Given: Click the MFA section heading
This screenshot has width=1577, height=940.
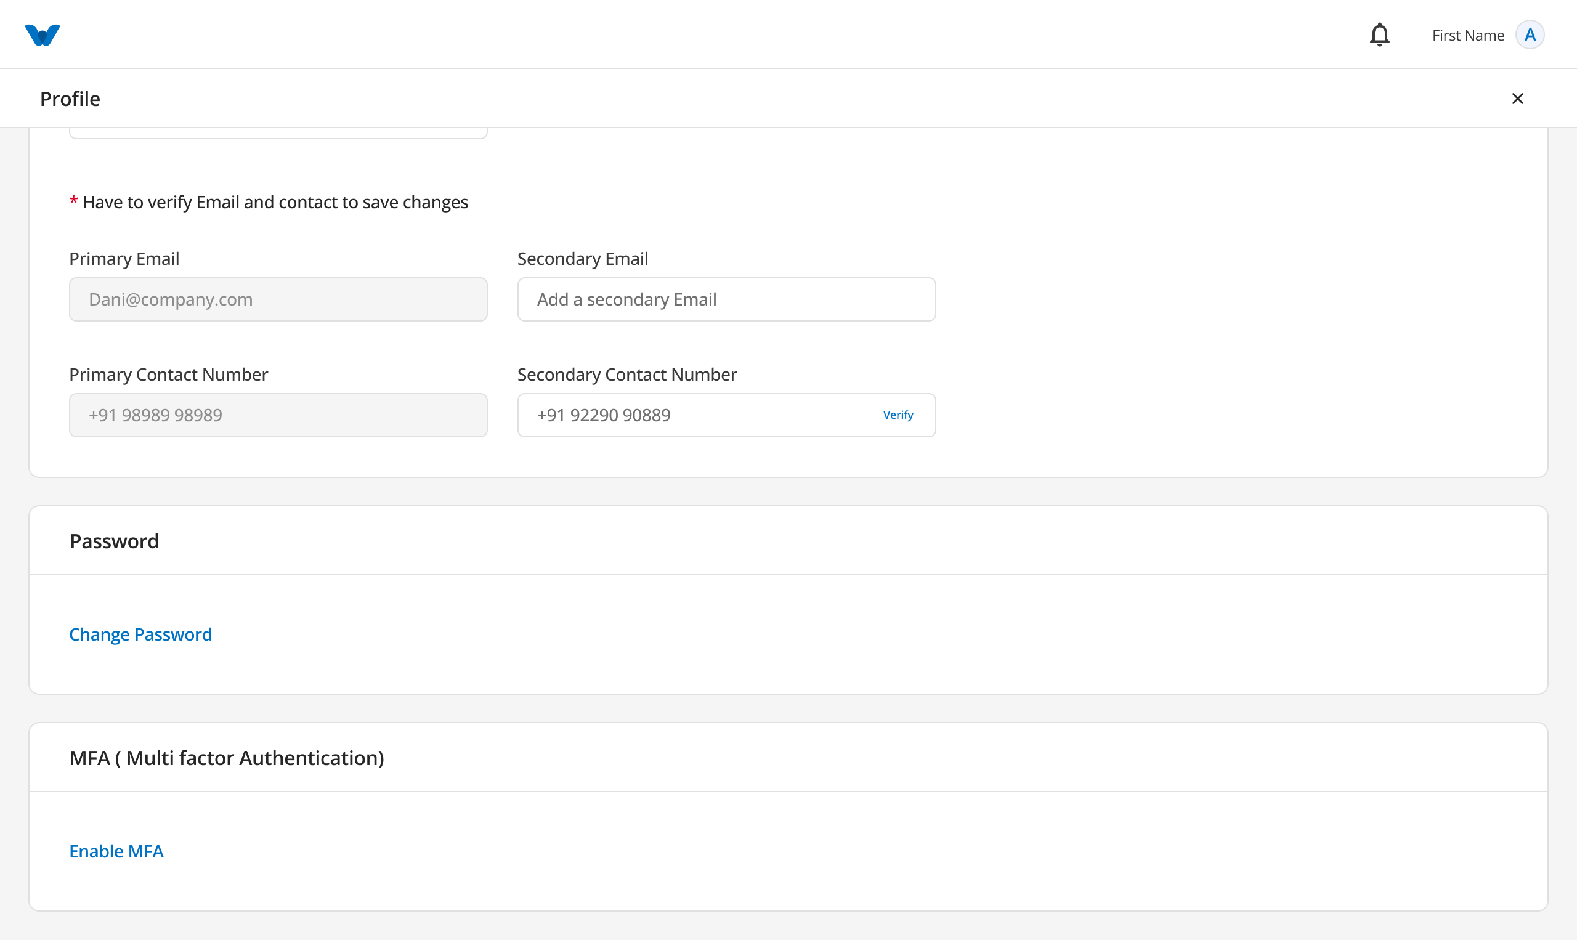Looking at the screenshot, I should coord(227,758).
